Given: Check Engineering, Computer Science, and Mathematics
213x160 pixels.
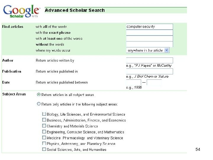Looking at the screenshot, I should 44,132.
